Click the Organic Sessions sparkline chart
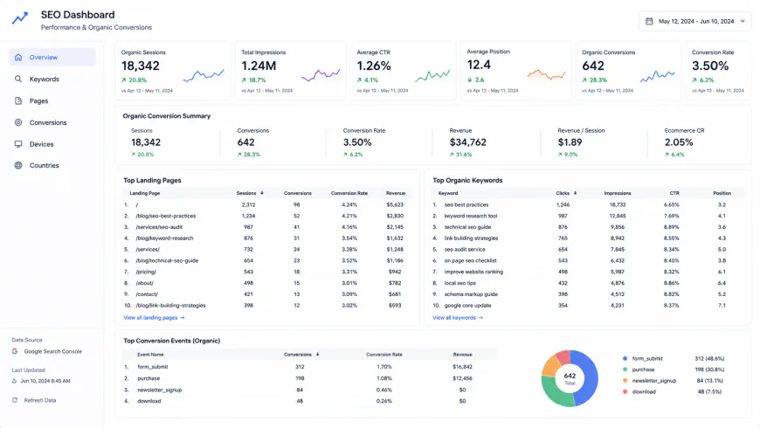The height and width of the screenshot is (428, 760). coord(204,75)
